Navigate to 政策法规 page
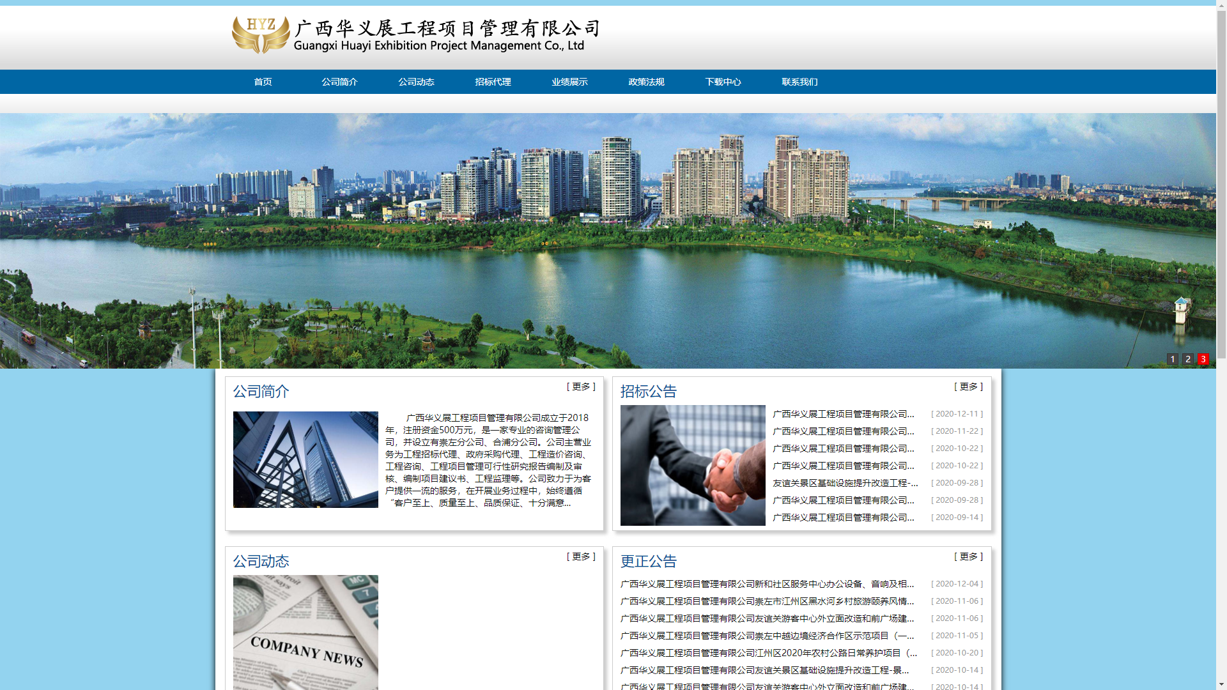 click(x=646, y=82)
